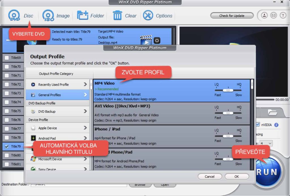This screenshot has width=290, height=196.
Task: Click the DVD Backup disc icon
Action: click(x=33, y=111)
